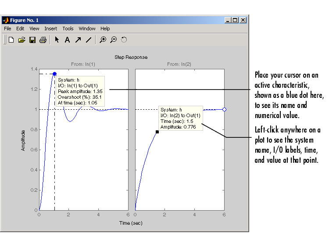Close the Figure No. 1 window
Viewport: 329px width, 233px height.
[x=243, y=20]
